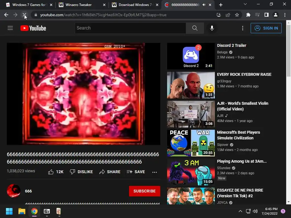Open Playing Among Us at 3Am thumbnail
The image size is (291, 218).
point(191,172)
